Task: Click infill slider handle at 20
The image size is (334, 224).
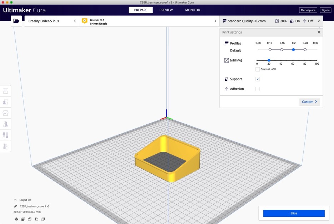Action: pos(269,60)
